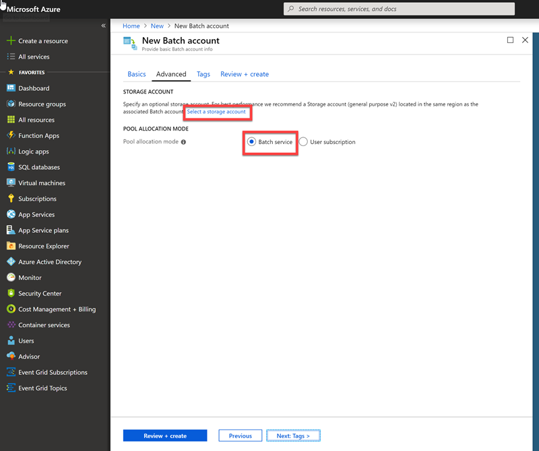Viewport: 539px width, 451px height.
Task: Click the Monitor gauge icon
Action: click(11, 277)
